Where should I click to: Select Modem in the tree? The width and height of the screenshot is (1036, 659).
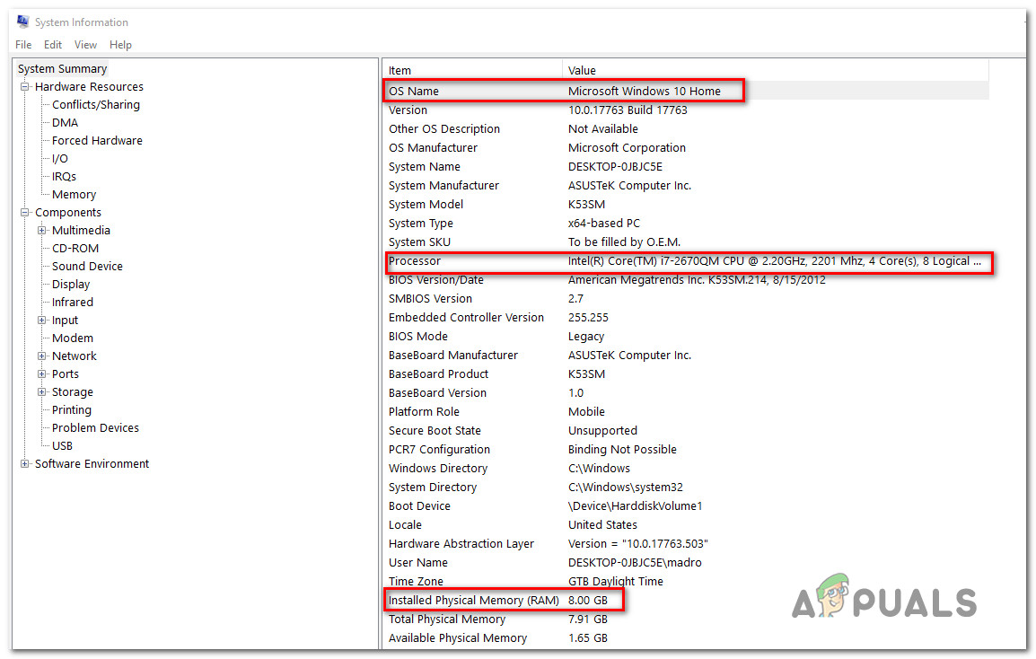[x=73, y=338]
